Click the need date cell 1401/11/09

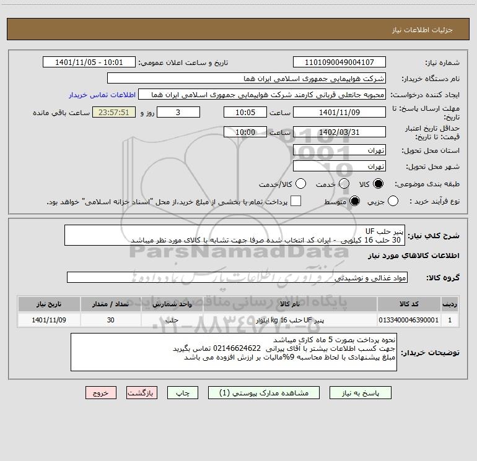[49, 320]
